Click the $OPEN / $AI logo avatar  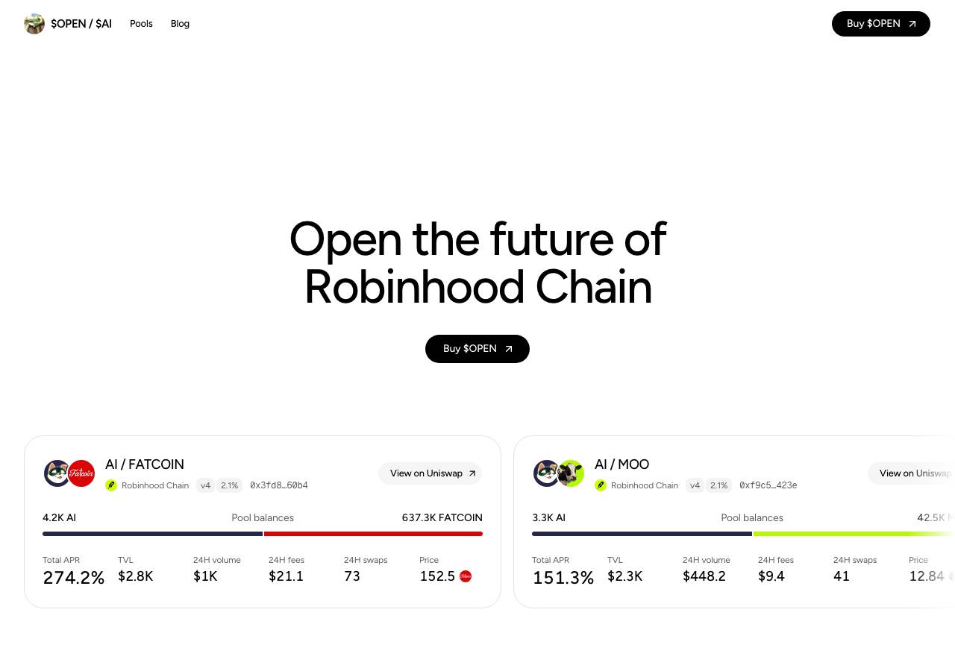click(x=34, y=24)
